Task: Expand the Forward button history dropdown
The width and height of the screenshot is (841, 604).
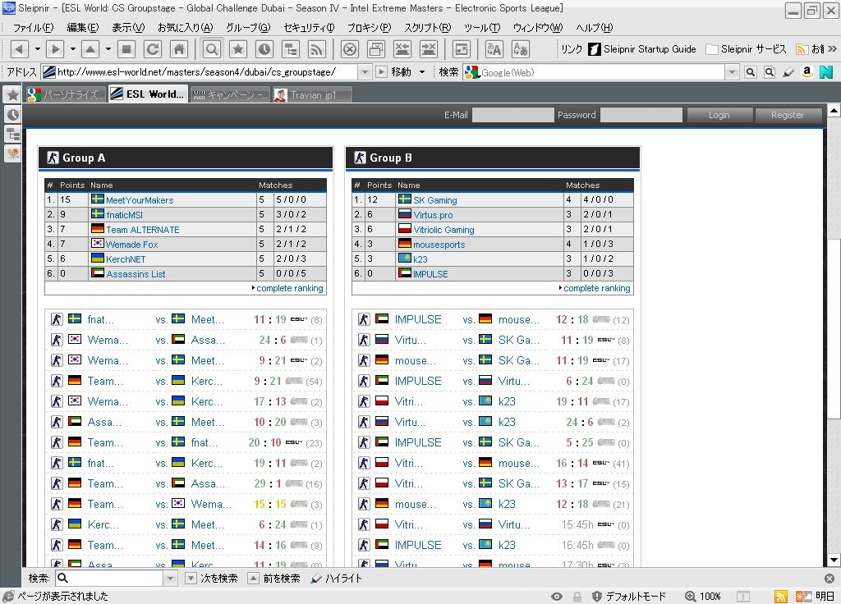Action: (73, 49)
